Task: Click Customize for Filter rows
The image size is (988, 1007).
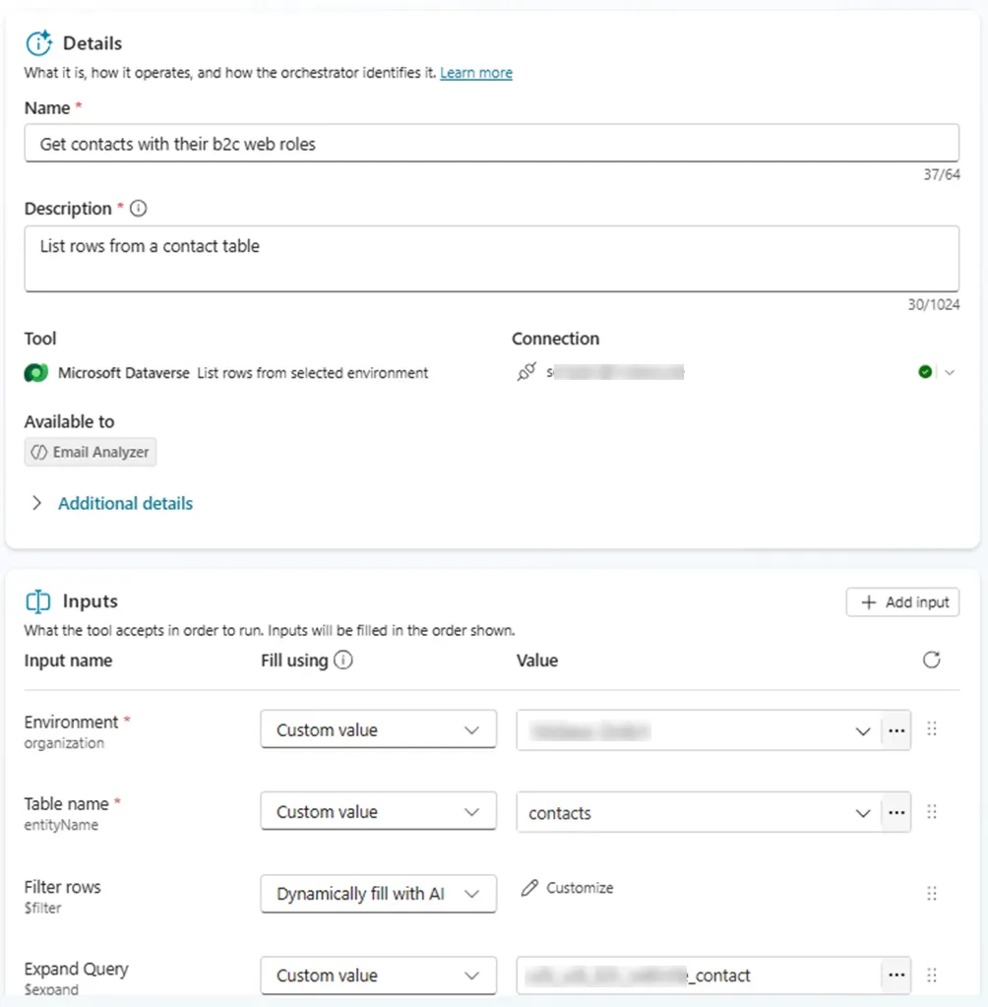Action: coord(568,888)
